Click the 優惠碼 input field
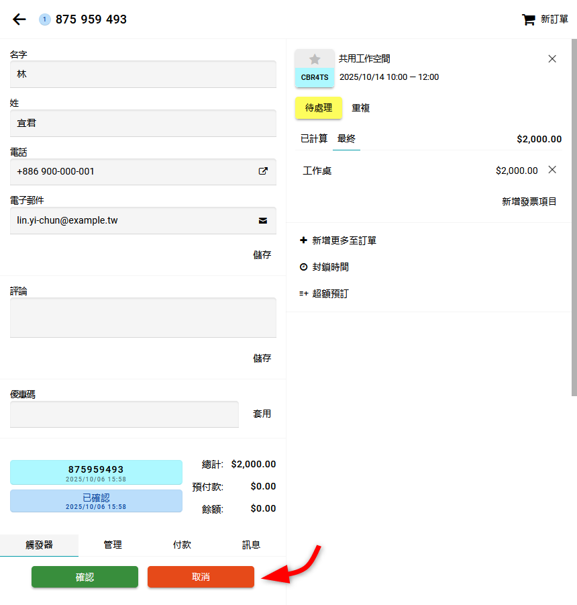This screenshot has width=577, height=605. (124, 414)
